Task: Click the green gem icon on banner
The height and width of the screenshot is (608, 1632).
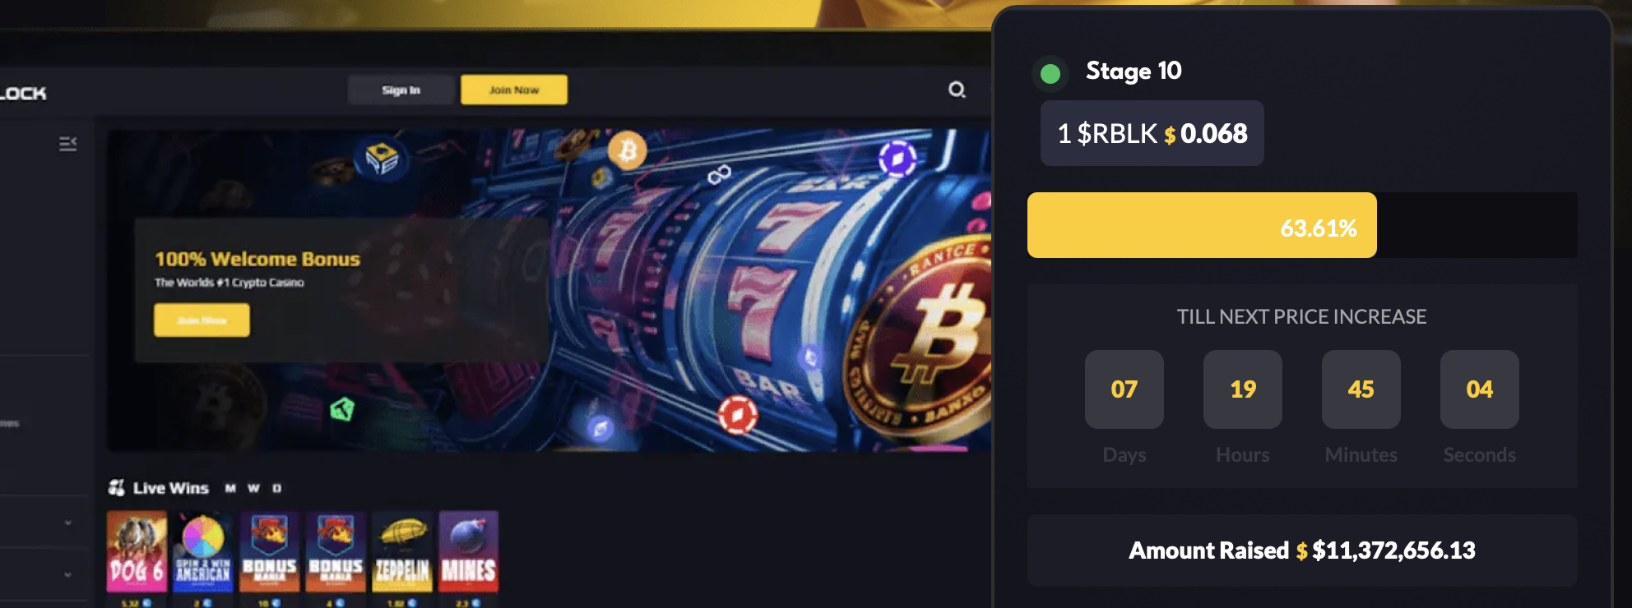Action: pos(342,408)
